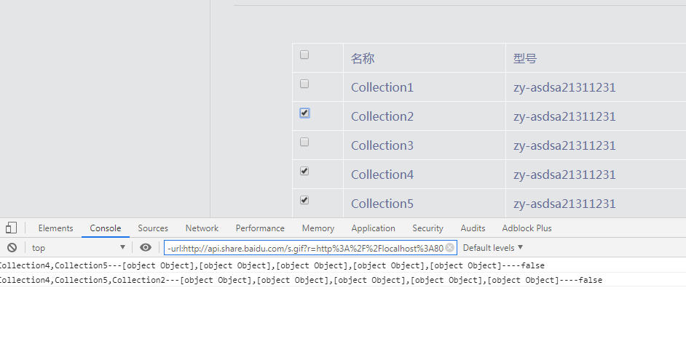This screenshot has height=349, width=686.
Task: Switch to the Security tab
Action: coord(427,228)
